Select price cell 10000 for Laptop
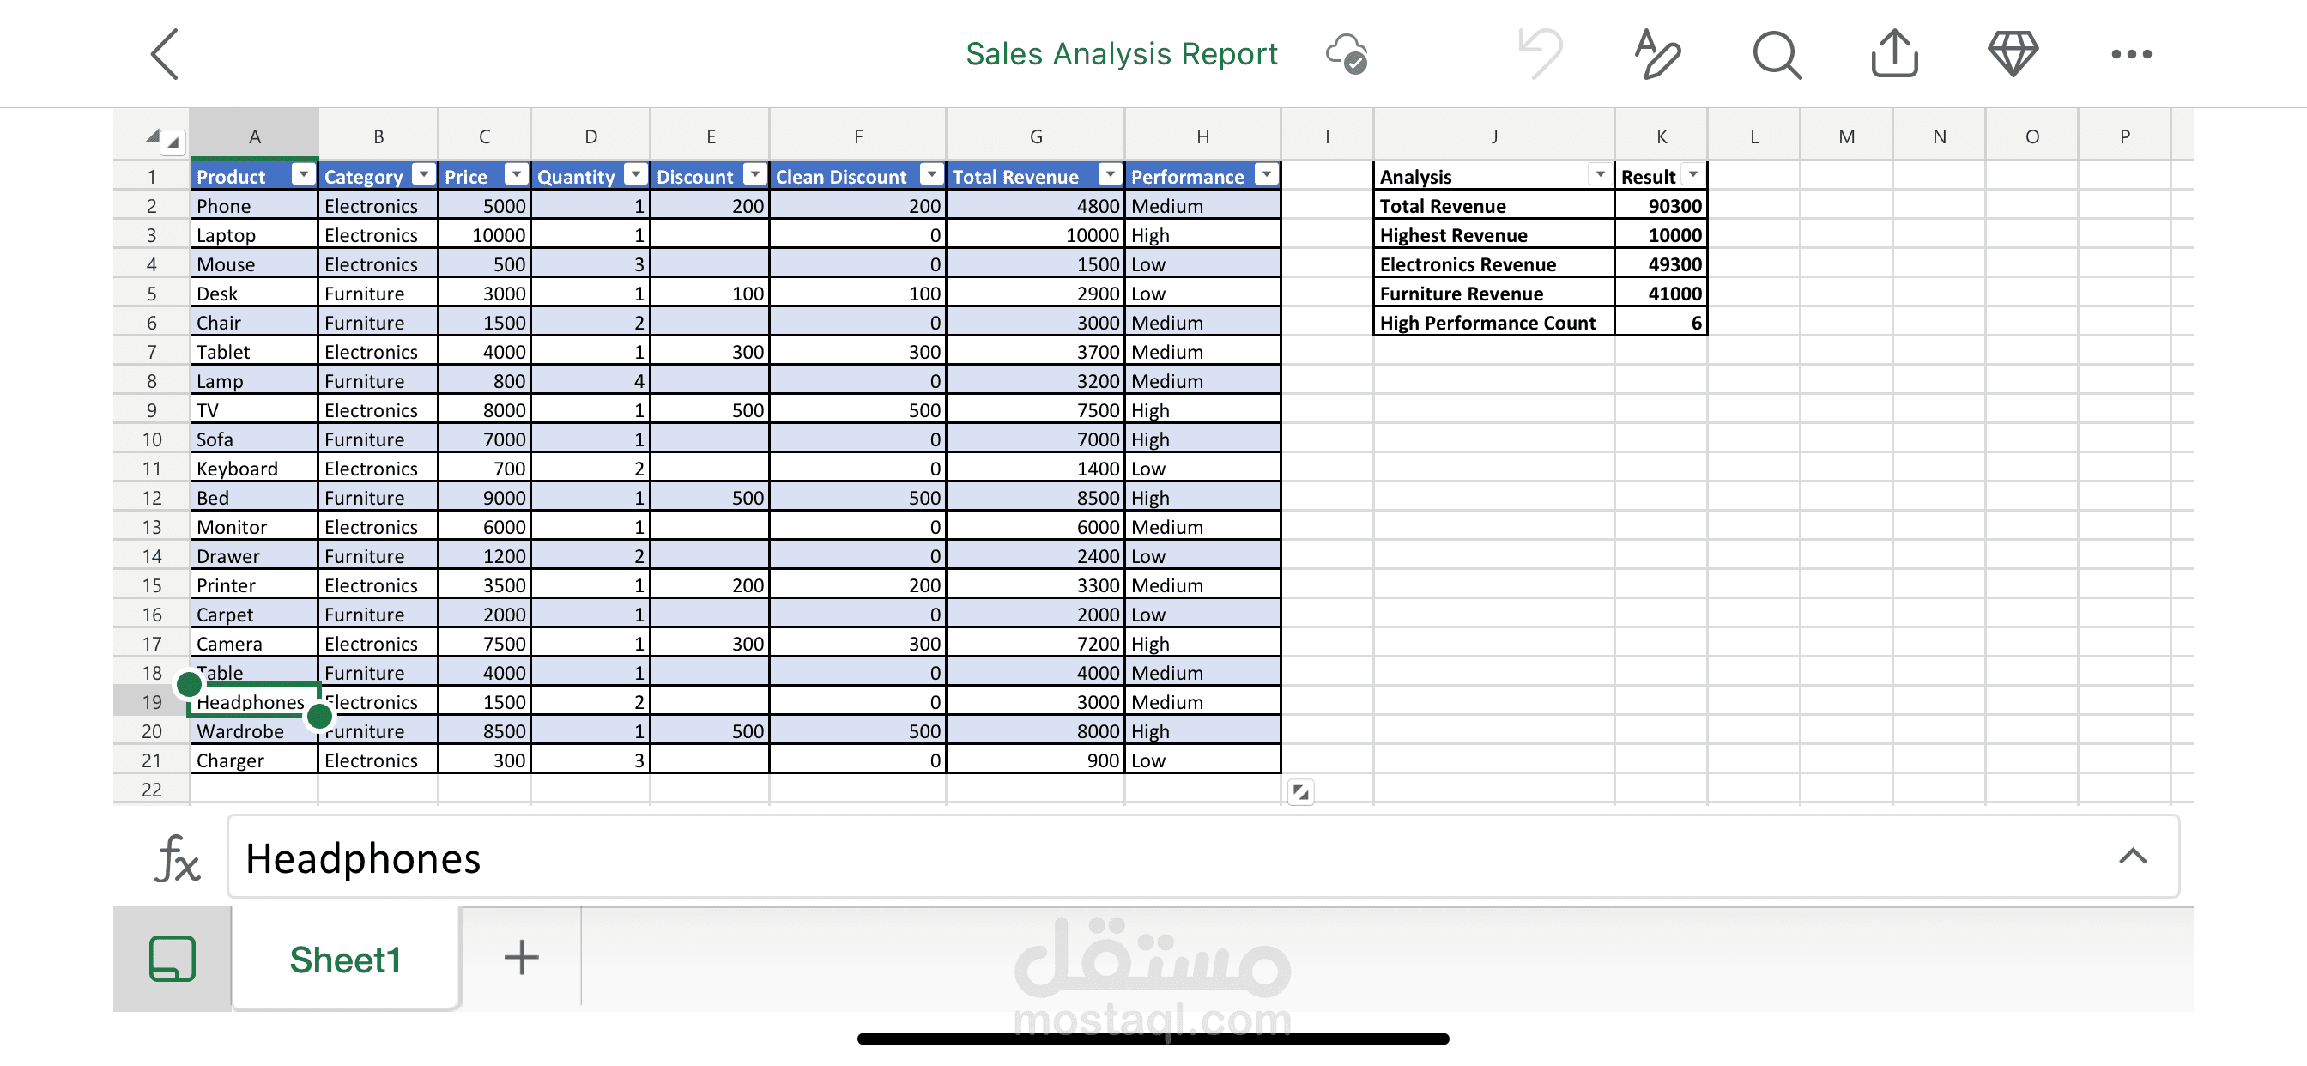 tap(485, 234)
